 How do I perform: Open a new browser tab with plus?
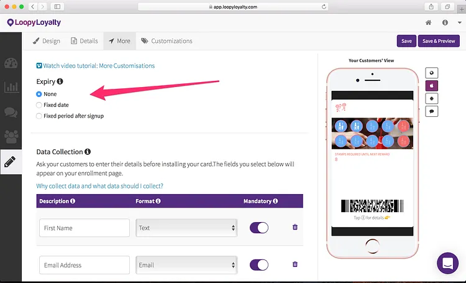point(462,9)
